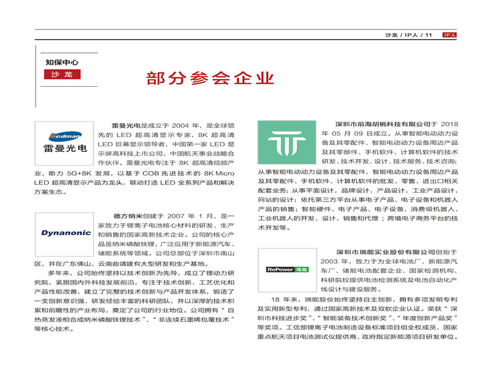Click the red 沙龙 label
Screen dimensions: 492x369
click(62, 74)
